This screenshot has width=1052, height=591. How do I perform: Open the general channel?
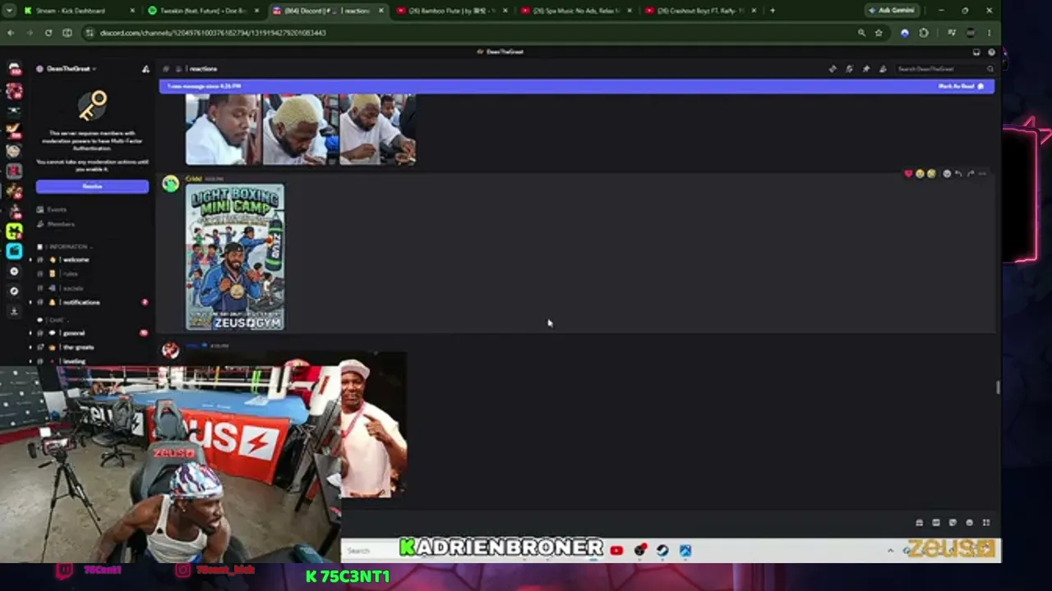tap(74, 333)
